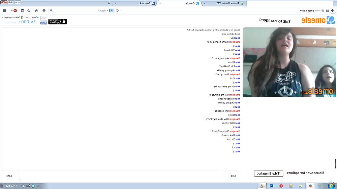Click the 'Stranger: give me a minute lol' message
The width and height of the screenshot is (337, 189).
224,95
